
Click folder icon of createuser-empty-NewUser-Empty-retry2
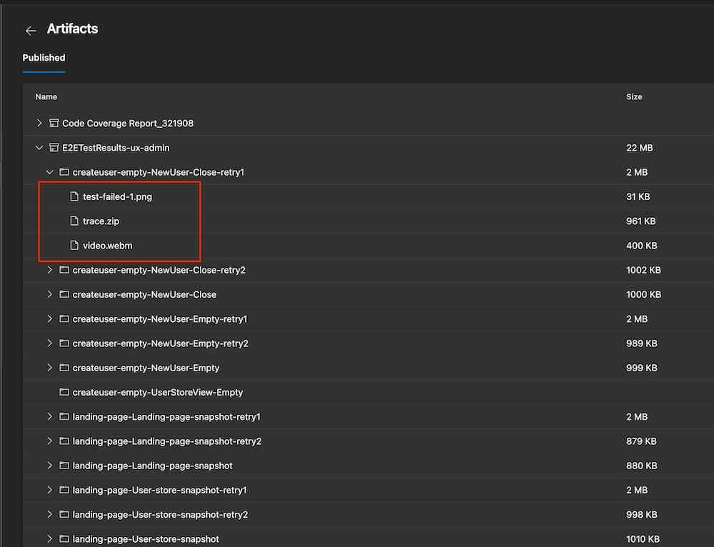(64, 343)
